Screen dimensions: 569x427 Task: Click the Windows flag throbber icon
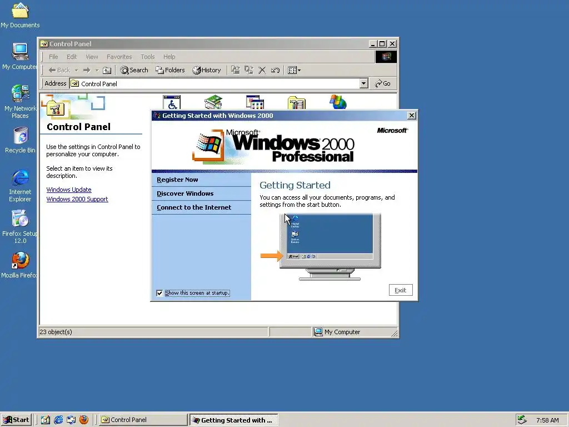[x=386, y=57]
